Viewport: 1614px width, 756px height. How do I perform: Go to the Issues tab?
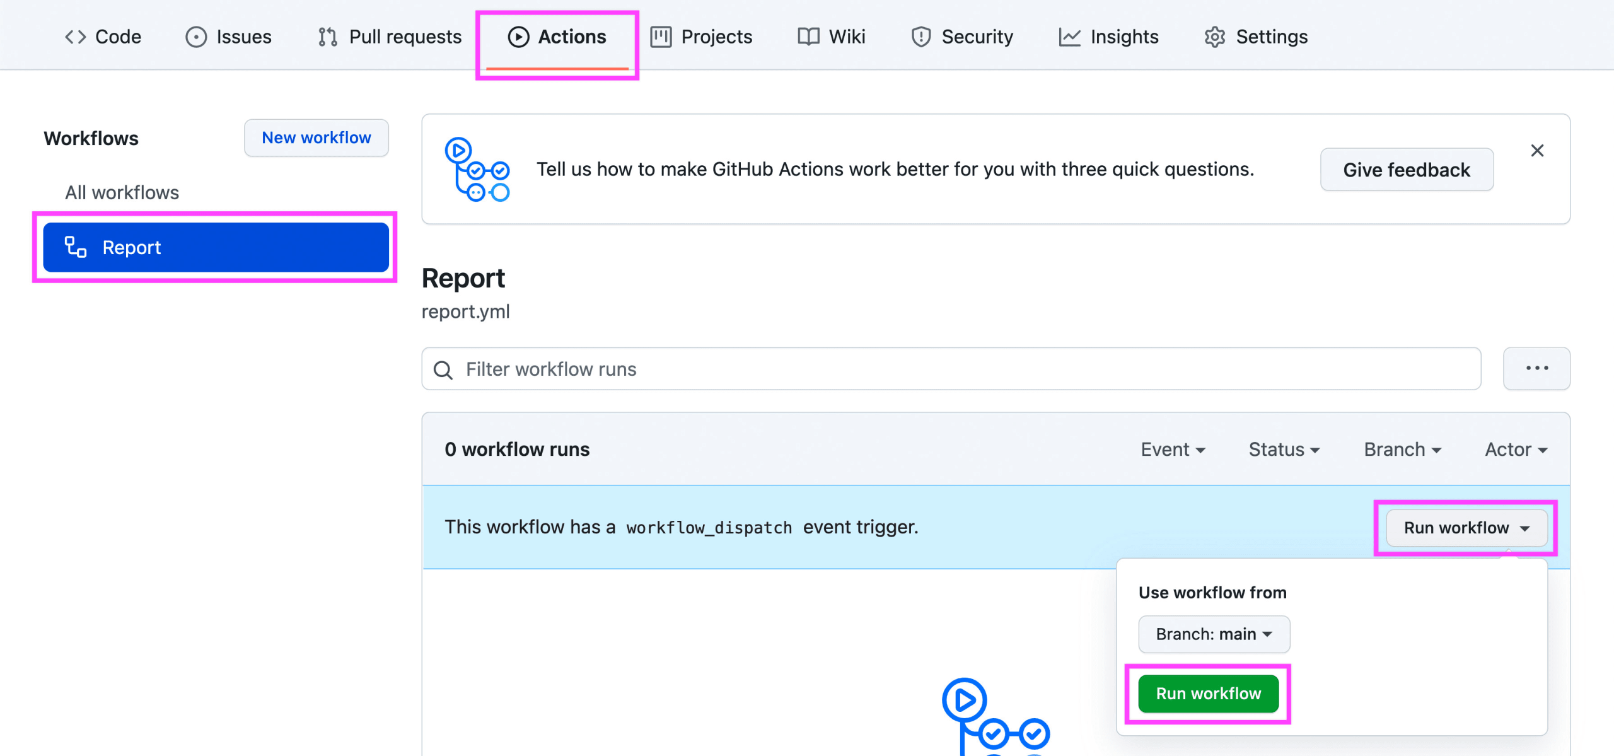(228, 37)
